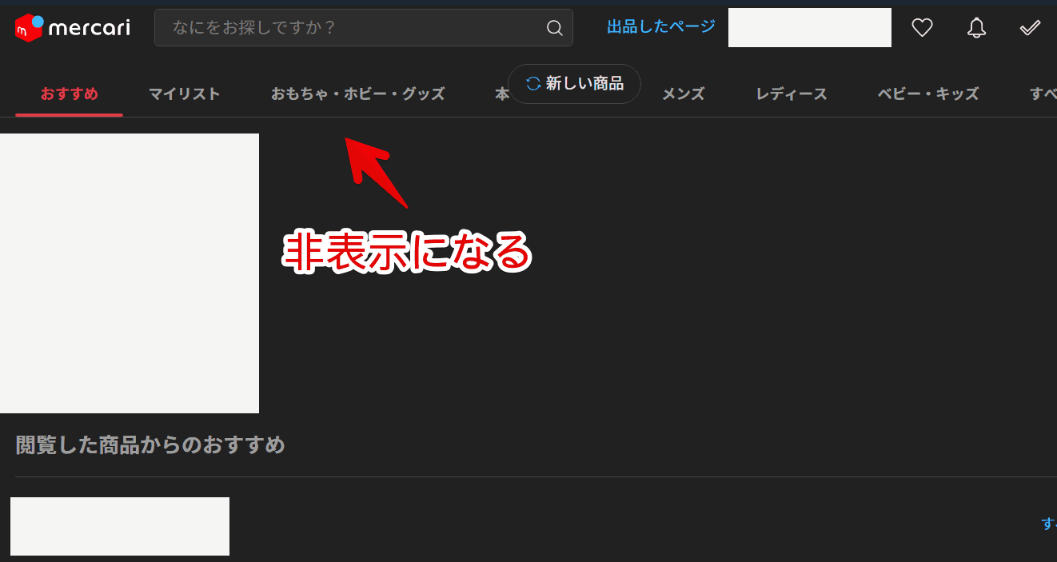Open the likes heart icon
This screenshot has width=1057, height=562.
point(923,28)
